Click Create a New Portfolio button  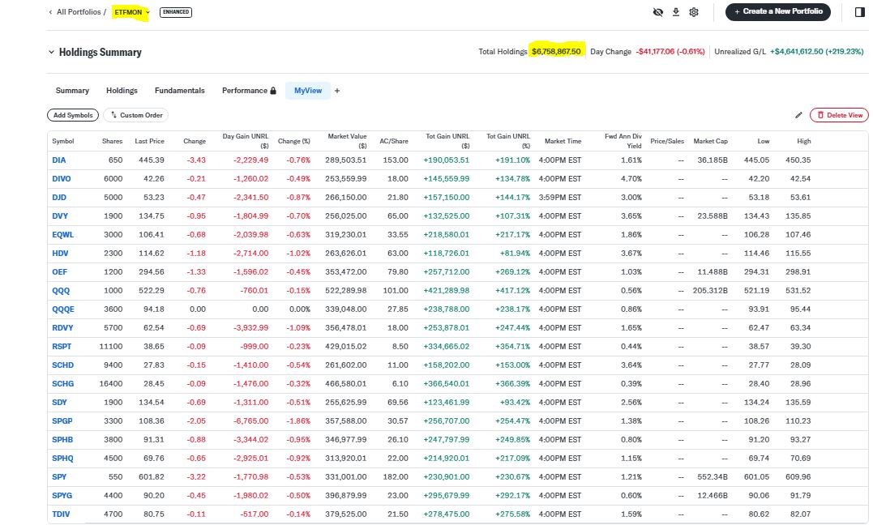[x=777, y=11]
